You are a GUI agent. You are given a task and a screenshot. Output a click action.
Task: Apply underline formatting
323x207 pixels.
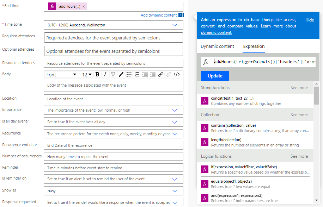(x=113, y=74)
